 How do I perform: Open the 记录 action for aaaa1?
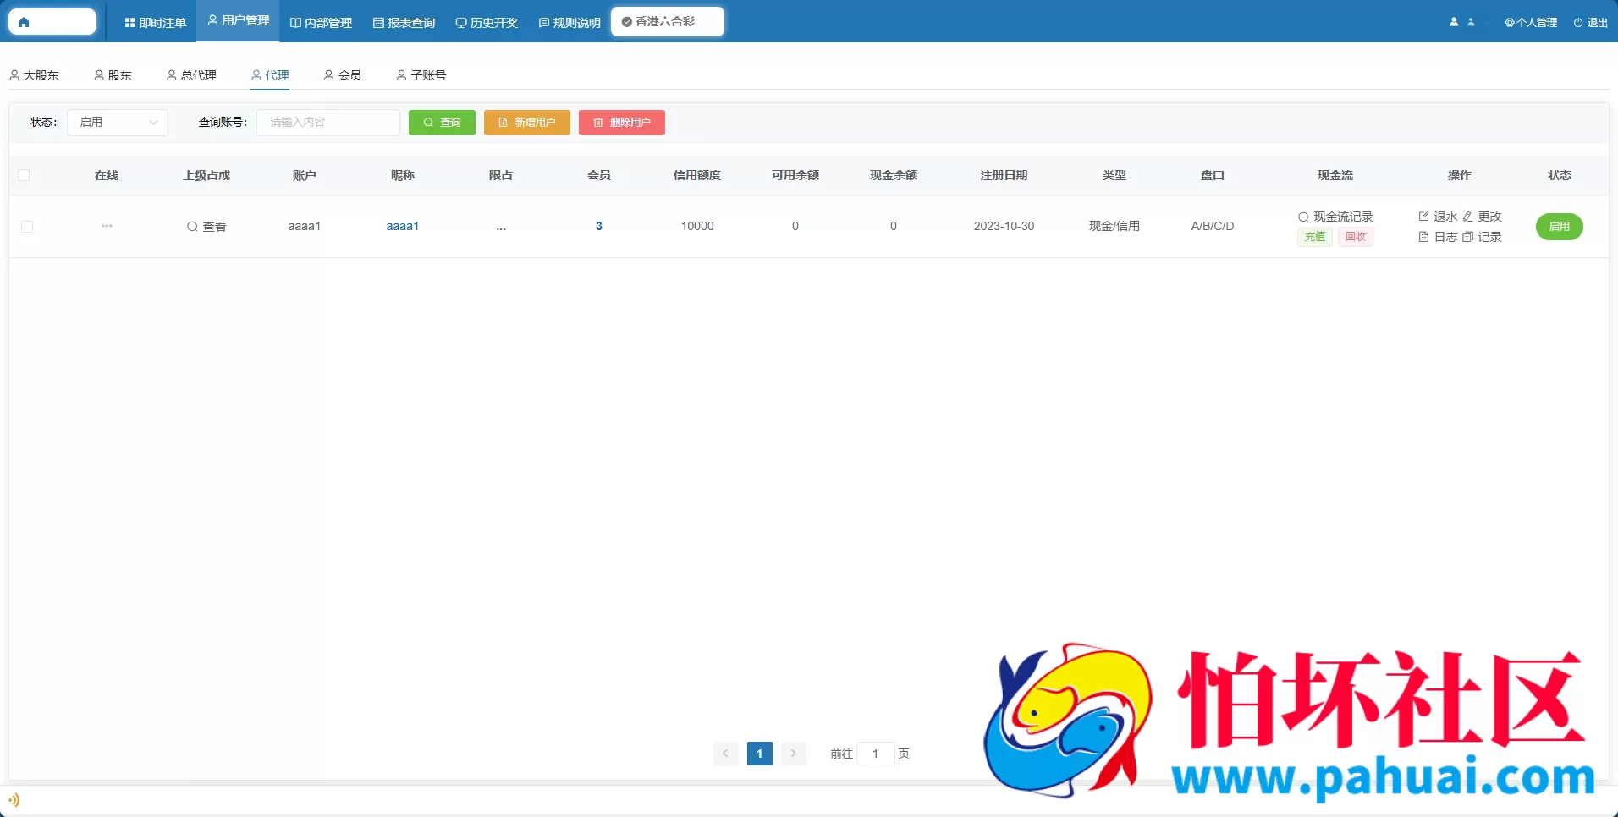[1483, 237]
